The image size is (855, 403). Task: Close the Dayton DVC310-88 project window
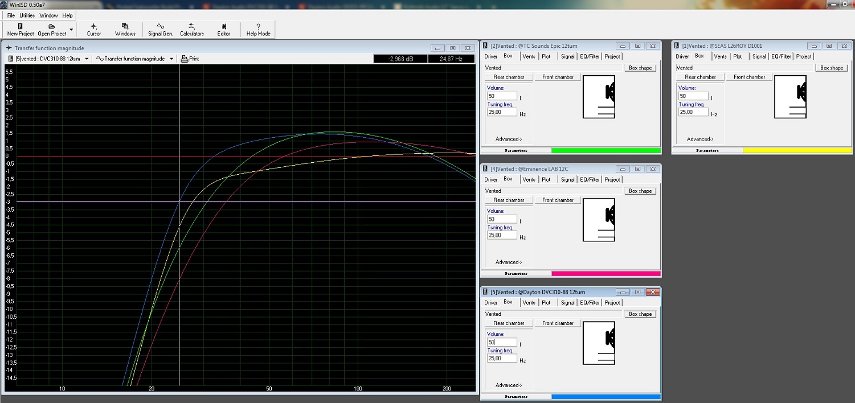[x=652, y=292]
